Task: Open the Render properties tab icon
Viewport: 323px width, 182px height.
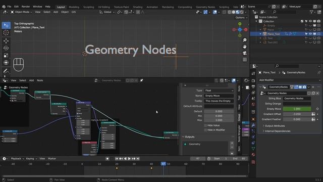Action: 253,81
